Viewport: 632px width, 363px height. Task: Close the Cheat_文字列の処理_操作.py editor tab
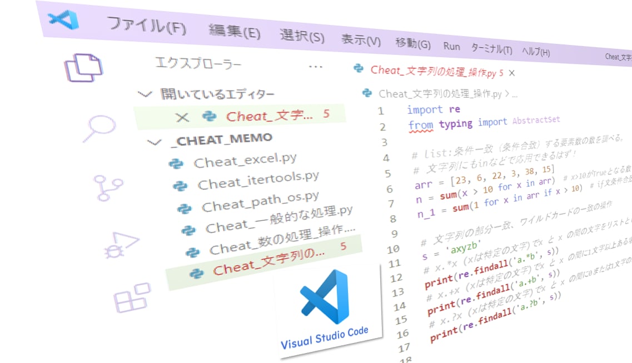(x=511, y=73)
